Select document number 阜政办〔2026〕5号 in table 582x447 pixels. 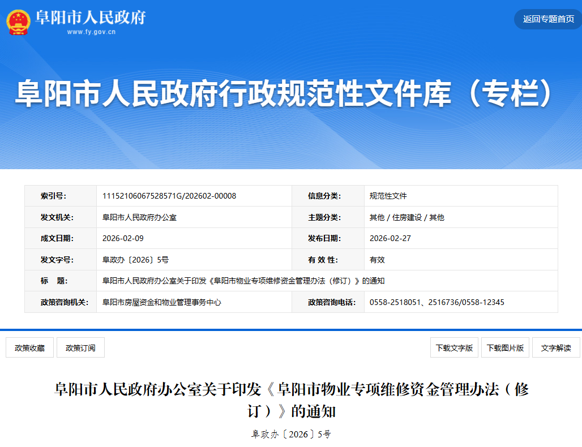[135, 260]
